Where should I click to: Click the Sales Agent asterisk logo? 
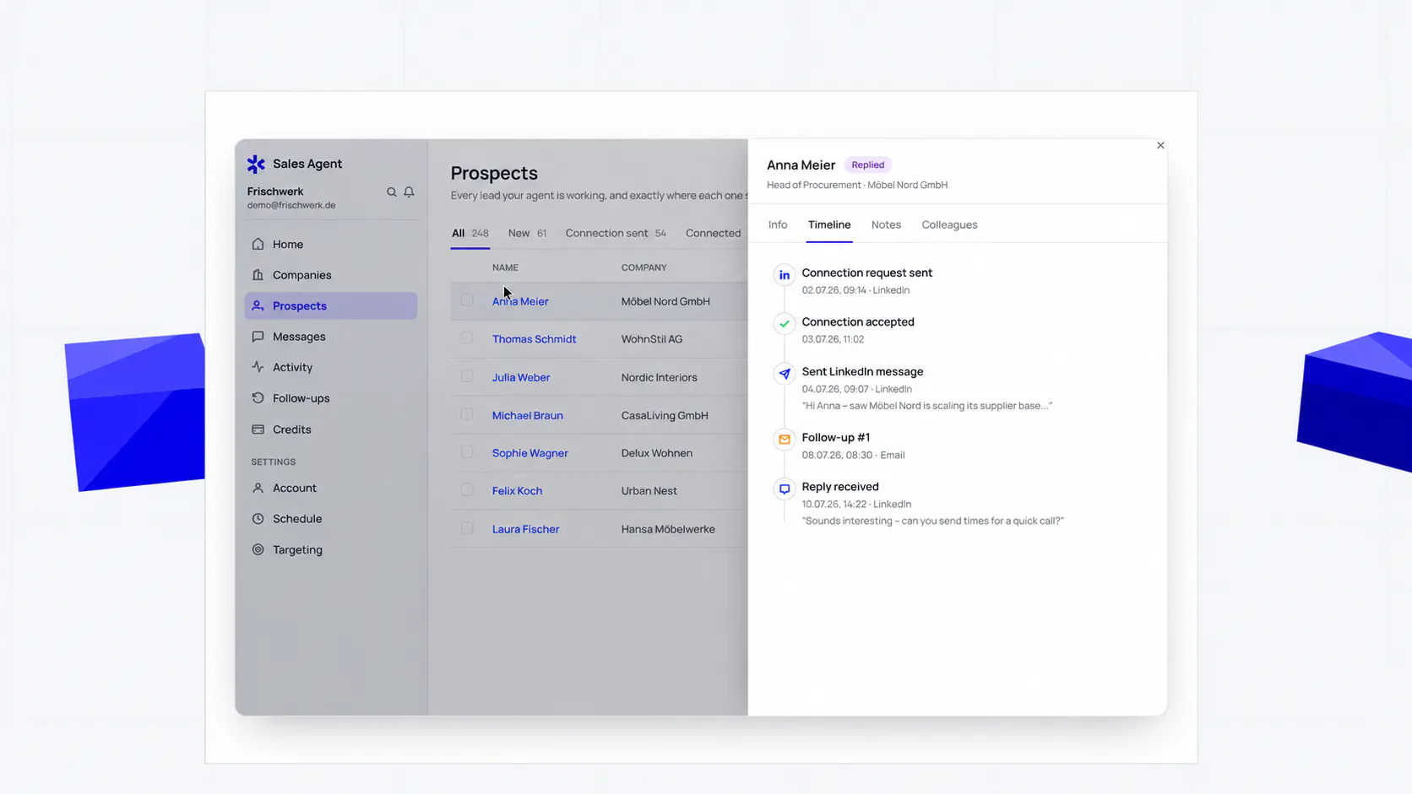(256, 164)
